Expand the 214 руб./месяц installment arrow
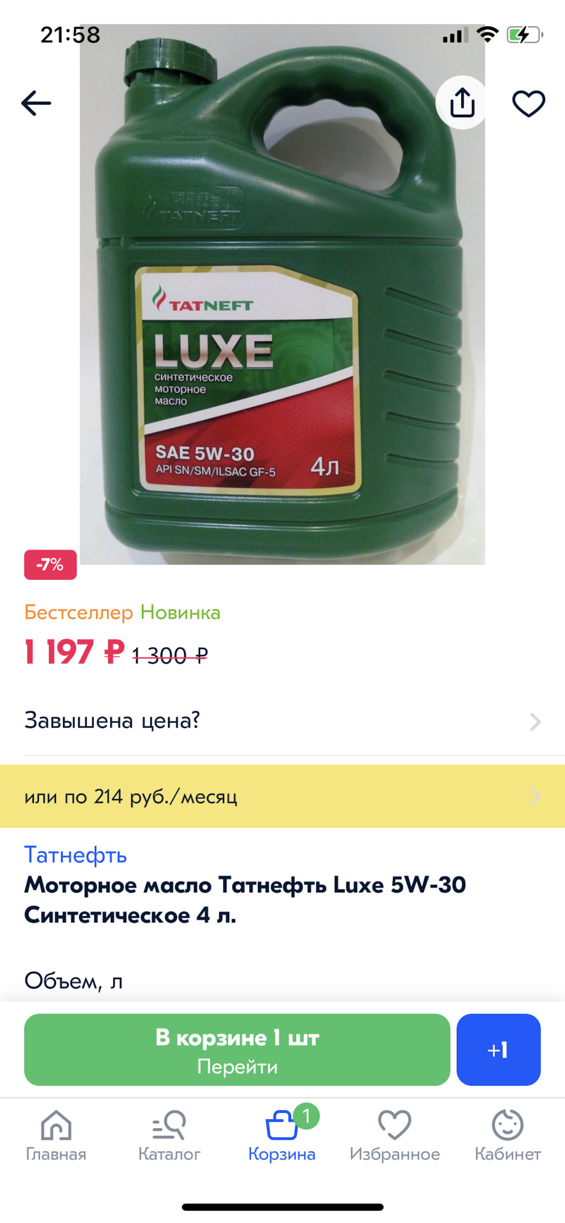The height and width of the screenshot is (1223, 565). (536, 796)
